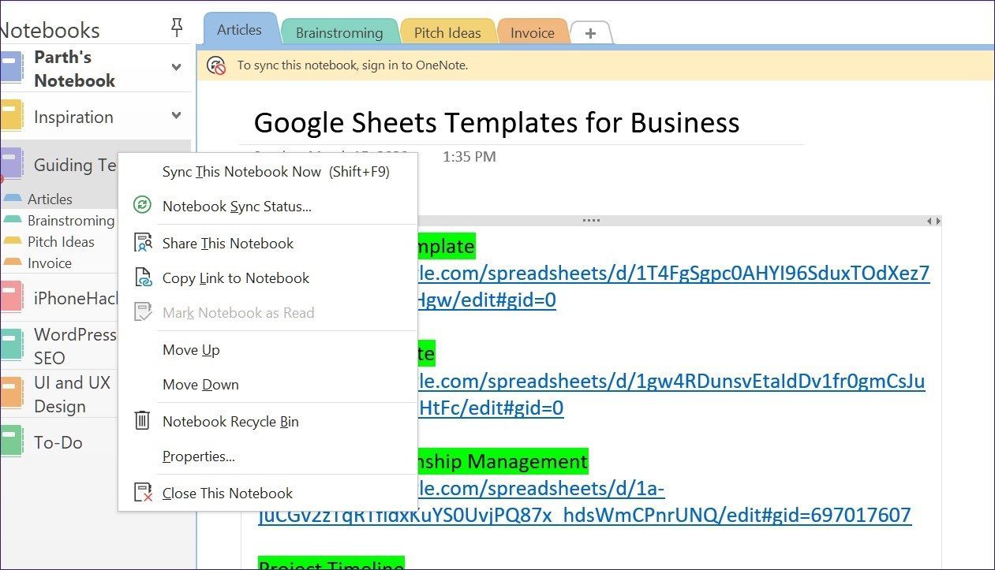Open Properties from the context menu
This screenshot has width=995, height=570.
pyautogui.click(x=267, y=456)
